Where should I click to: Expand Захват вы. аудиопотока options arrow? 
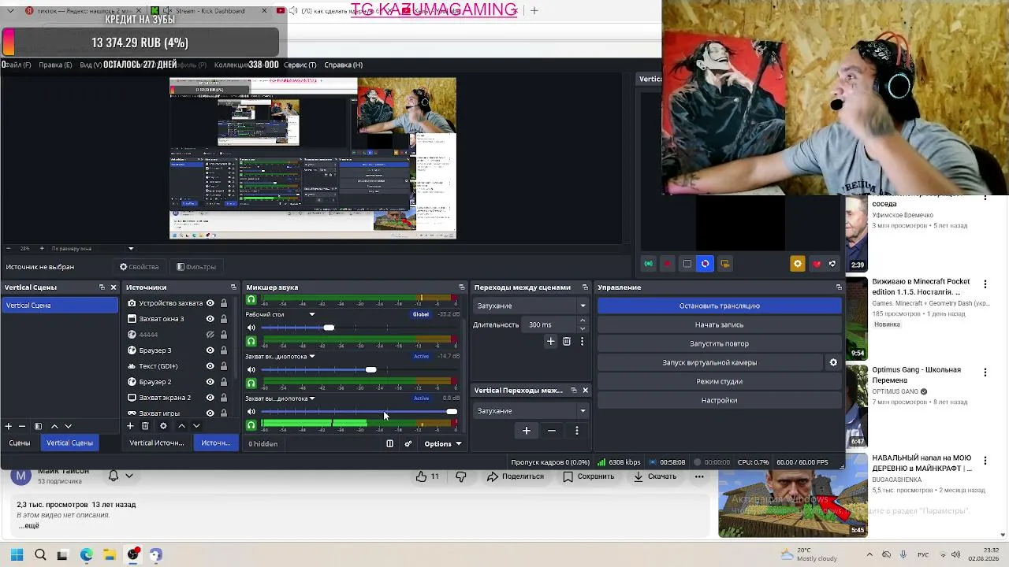coord(312,398)
